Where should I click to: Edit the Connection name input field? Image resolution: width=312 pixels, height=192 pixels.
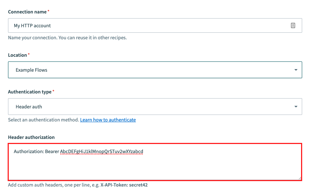(155, 25)
